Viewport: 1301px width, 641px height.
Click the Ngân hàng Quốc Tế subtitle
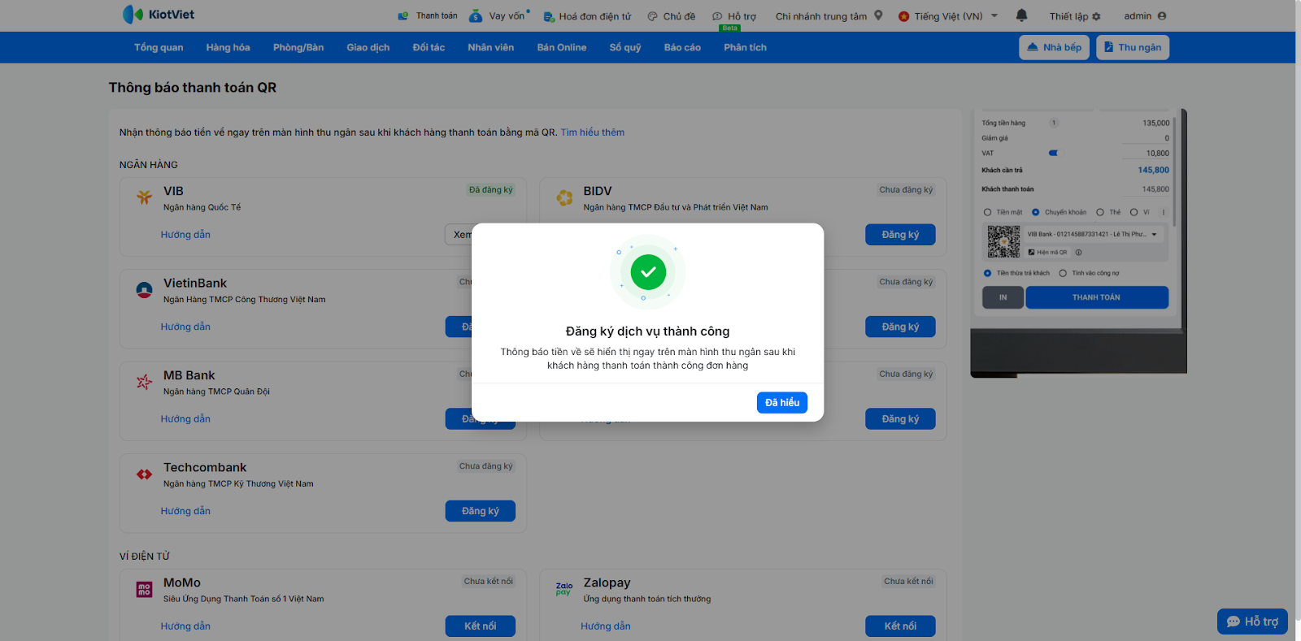202,207
